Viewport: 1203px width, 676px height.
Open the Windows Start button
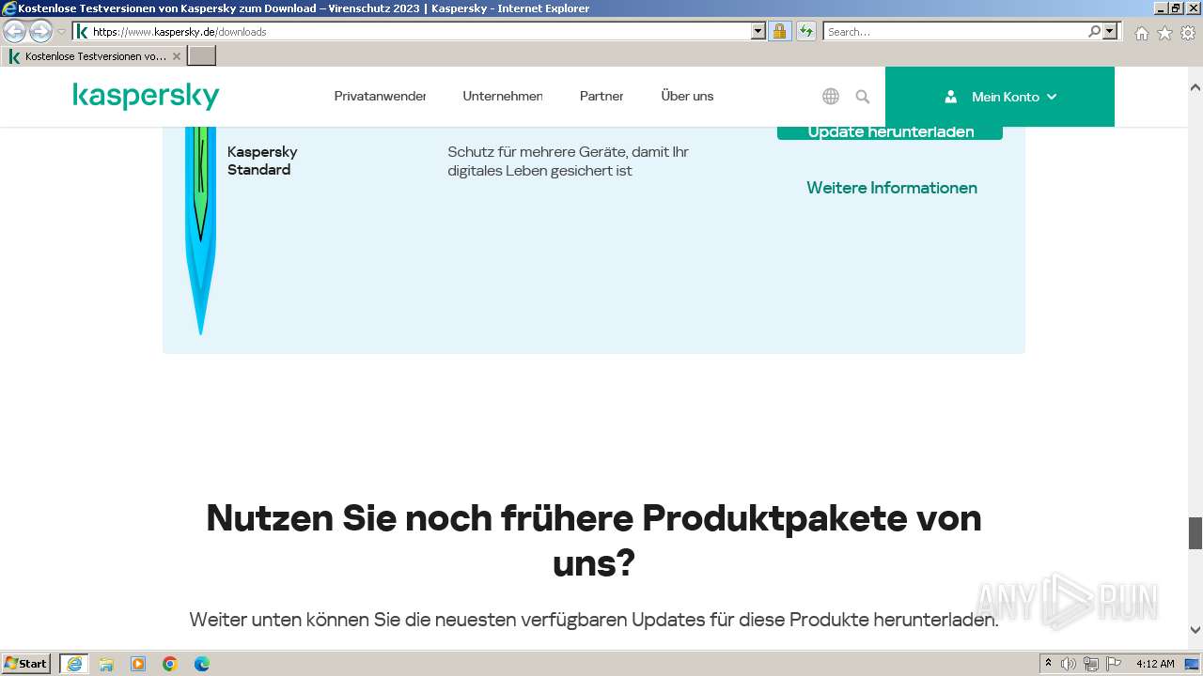pos(26,664)
